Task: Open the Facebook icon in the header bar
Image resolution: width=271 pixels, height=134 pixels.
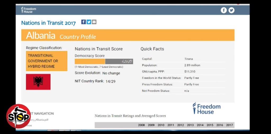Action: click(x=224, y=10)
